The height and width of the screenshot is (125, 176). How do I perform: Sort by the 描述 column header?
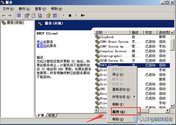coord(137,32)
